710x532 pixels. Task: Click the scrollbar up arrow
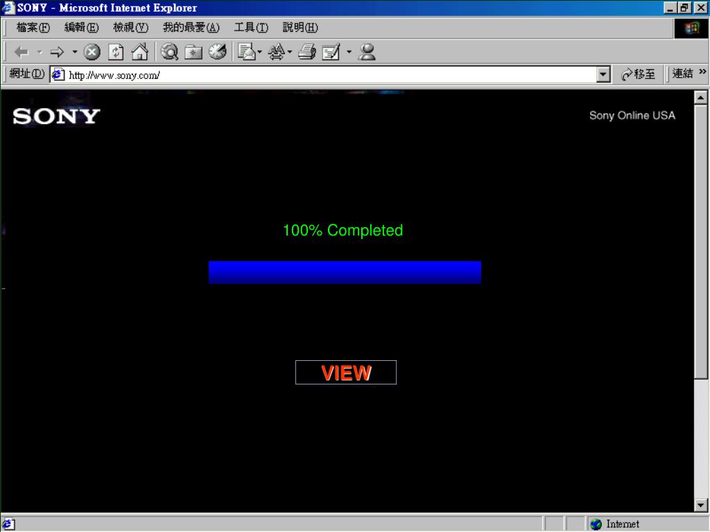[700, 97]
